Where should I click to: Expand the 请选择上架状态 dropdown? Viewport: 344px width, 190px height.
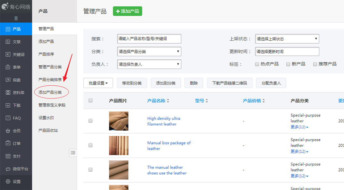pos(287,39)
